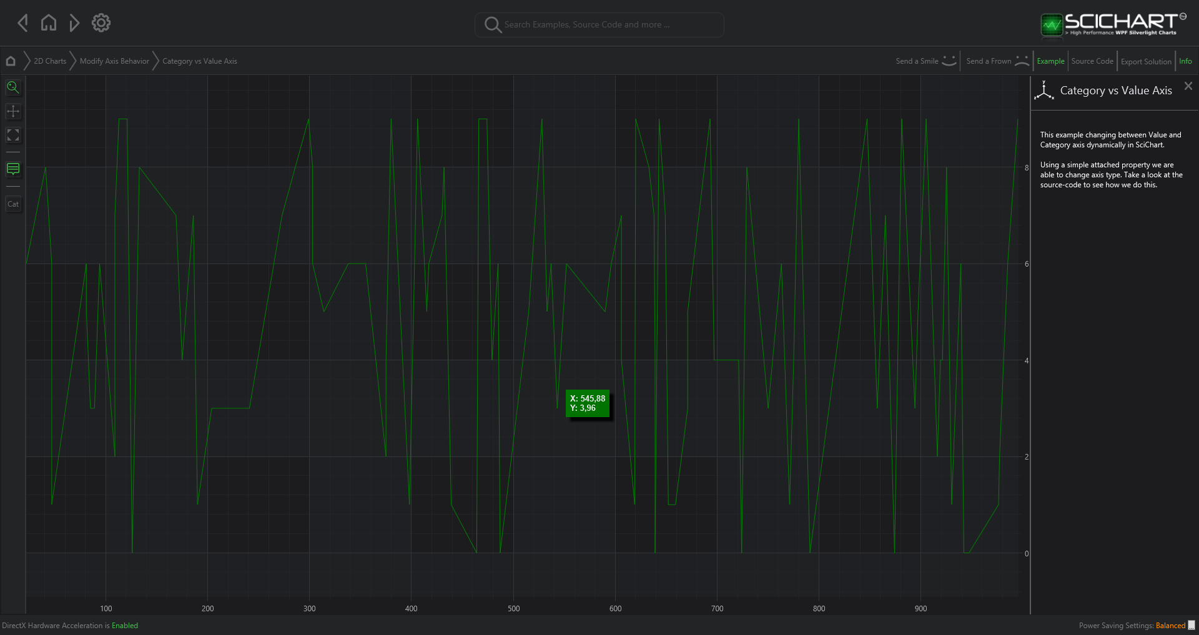The height and width of the screenshot is (635, 1199).
Task: Go to the home page icon
Action: point(49,23)
